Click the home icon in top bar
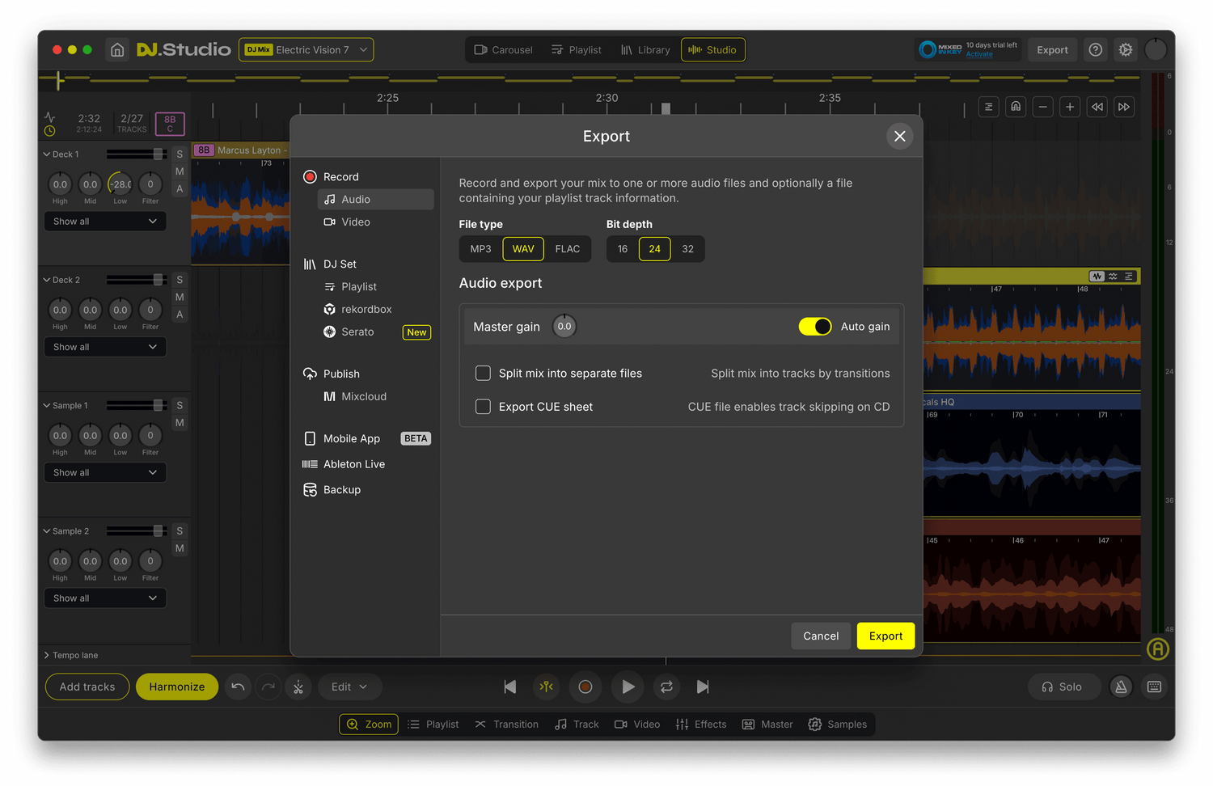This screenshot has width=1213, height=786. [x=117, y=50]
